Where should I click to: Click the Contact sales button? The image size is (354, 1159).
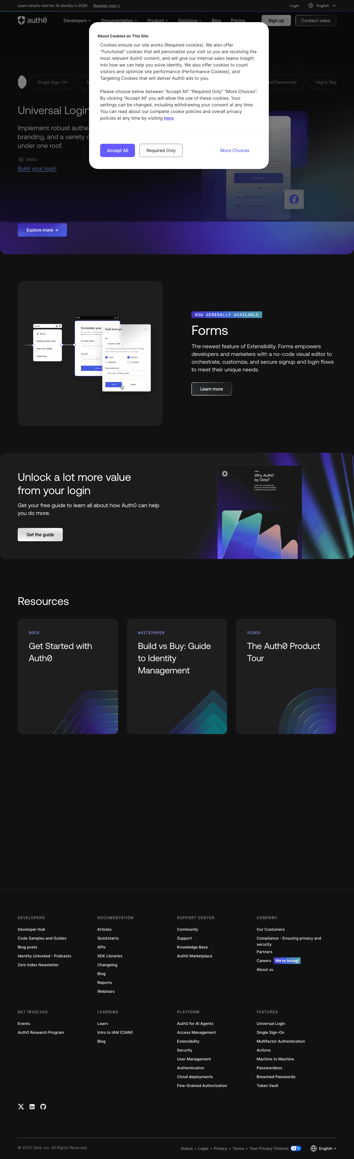315,21
